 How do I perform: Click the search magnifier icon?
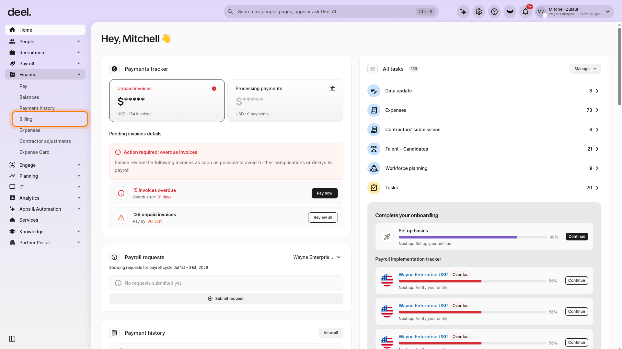click(x=230, y=12)
